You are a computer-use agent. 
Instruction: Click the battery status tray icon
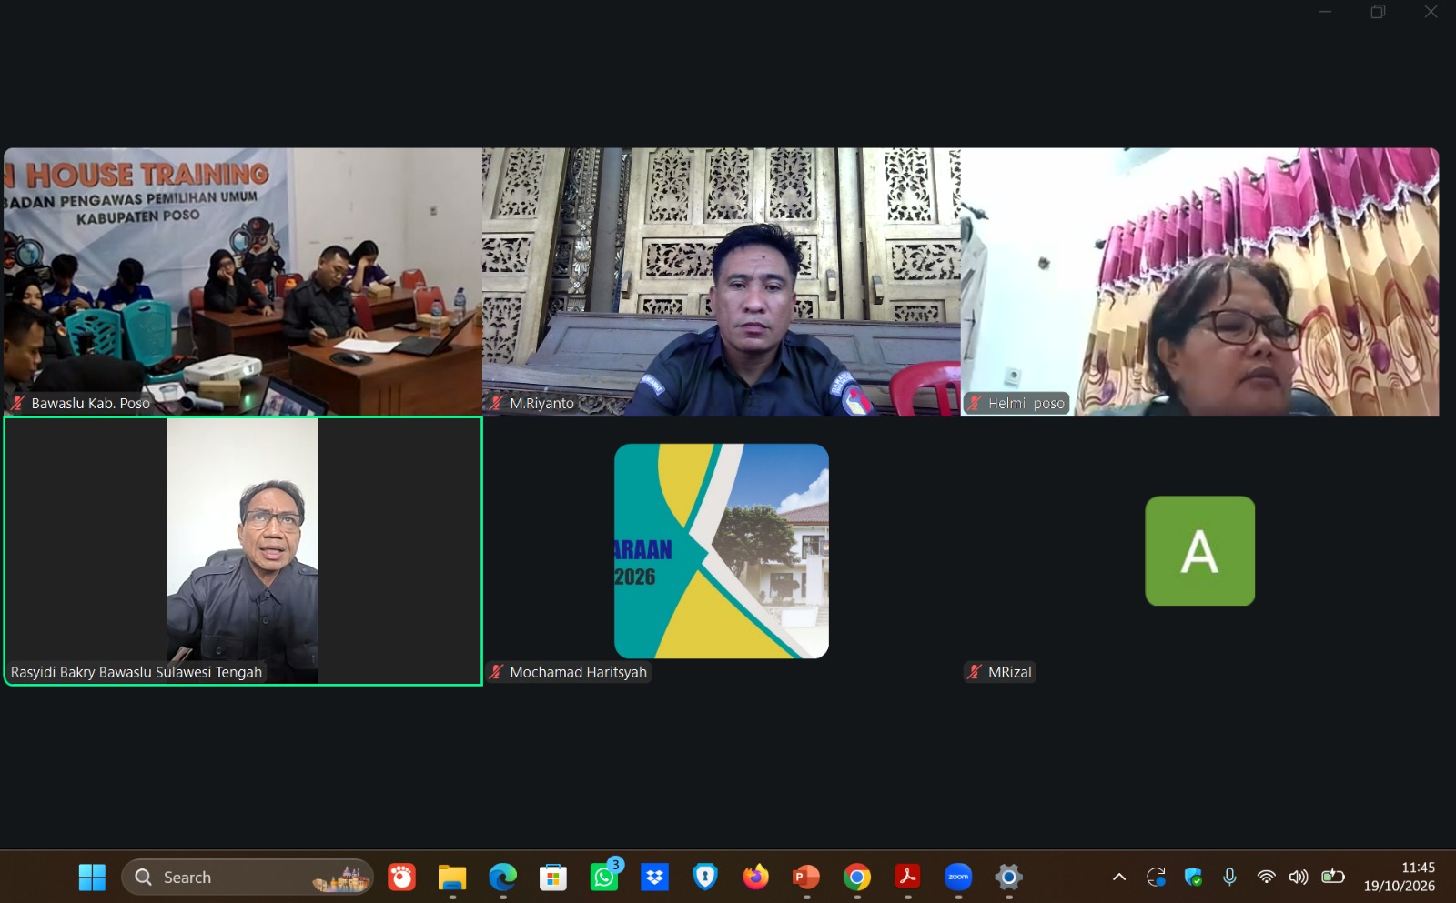[1333, 878]
